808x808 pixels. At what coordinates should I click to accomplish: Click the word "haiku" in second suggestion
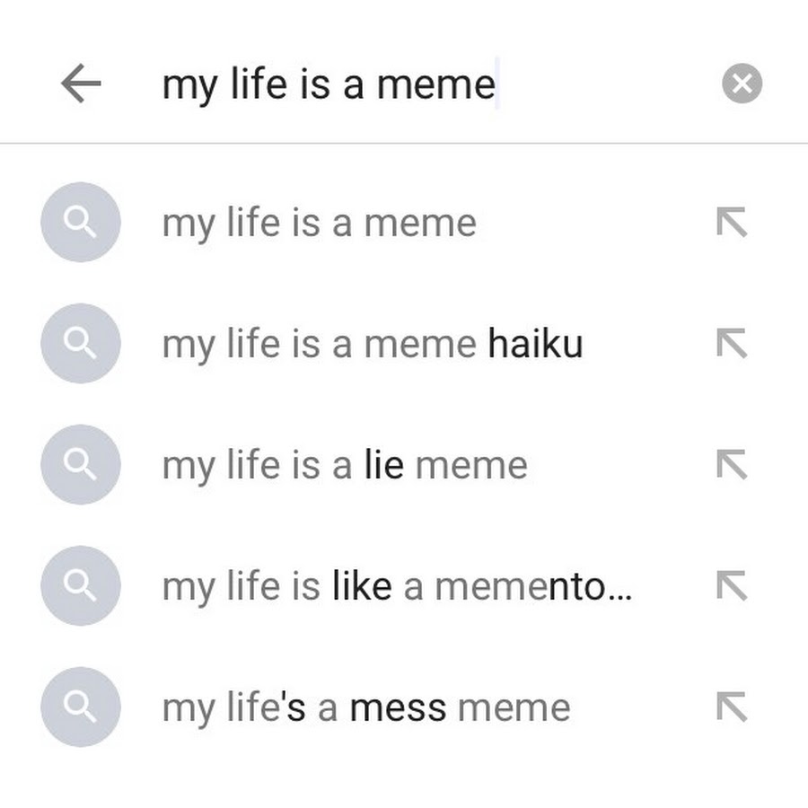(x=535, y=345)
